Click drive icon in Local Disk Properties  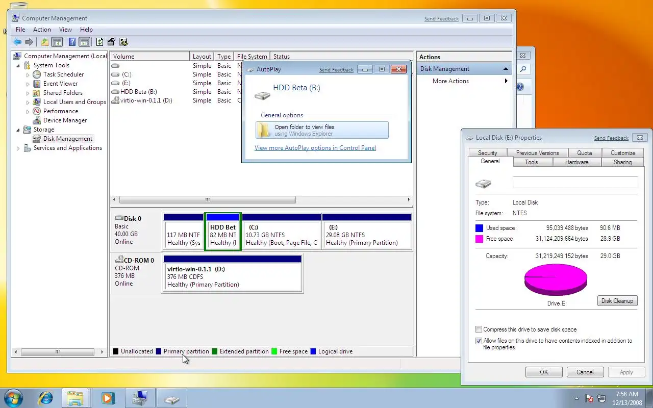click(483, 184)
